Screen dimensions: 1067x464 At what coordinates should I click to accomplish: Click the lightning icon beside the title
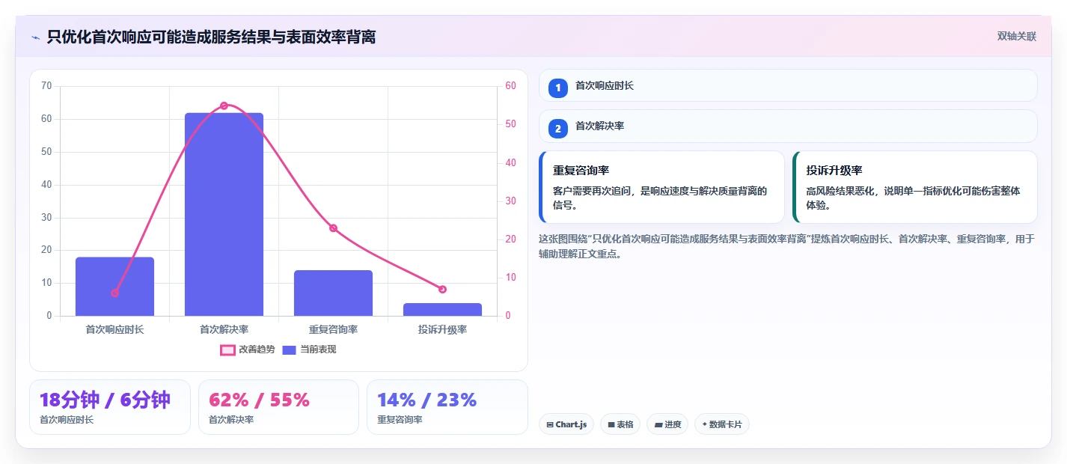35,37
